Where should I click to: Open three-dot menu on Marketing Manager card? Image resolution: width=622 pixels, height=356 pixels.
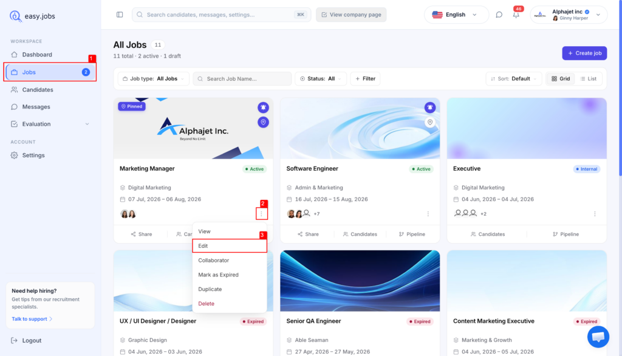coord(261,213)
